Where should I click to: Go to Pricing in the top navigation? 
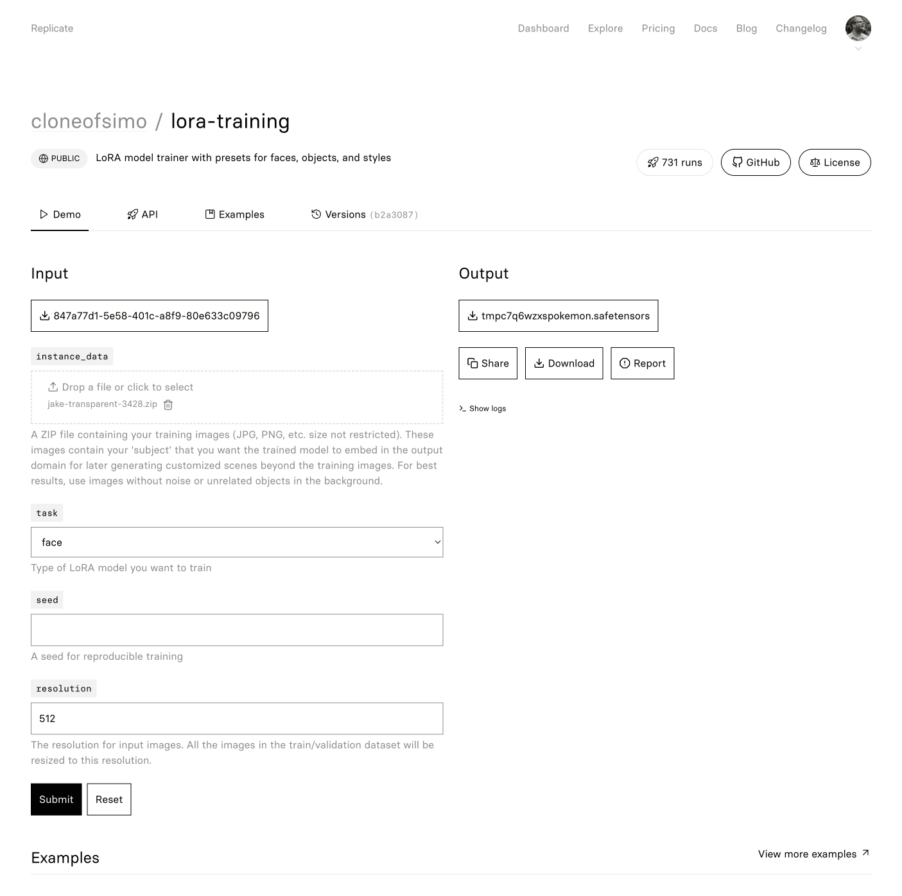(658, 28)
